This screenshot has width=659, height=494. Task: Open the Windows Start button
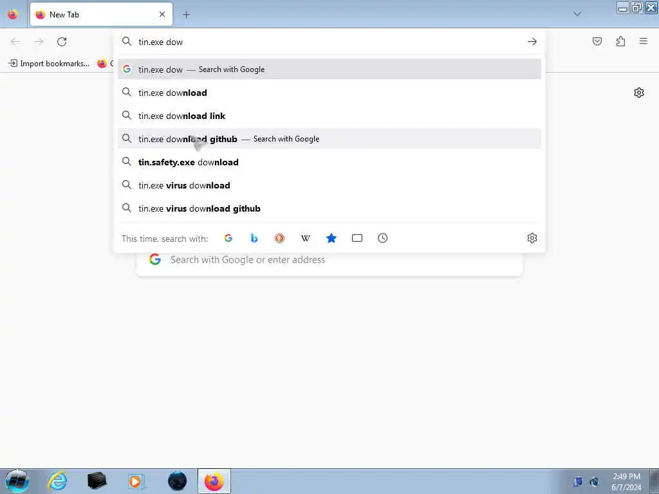17,481
